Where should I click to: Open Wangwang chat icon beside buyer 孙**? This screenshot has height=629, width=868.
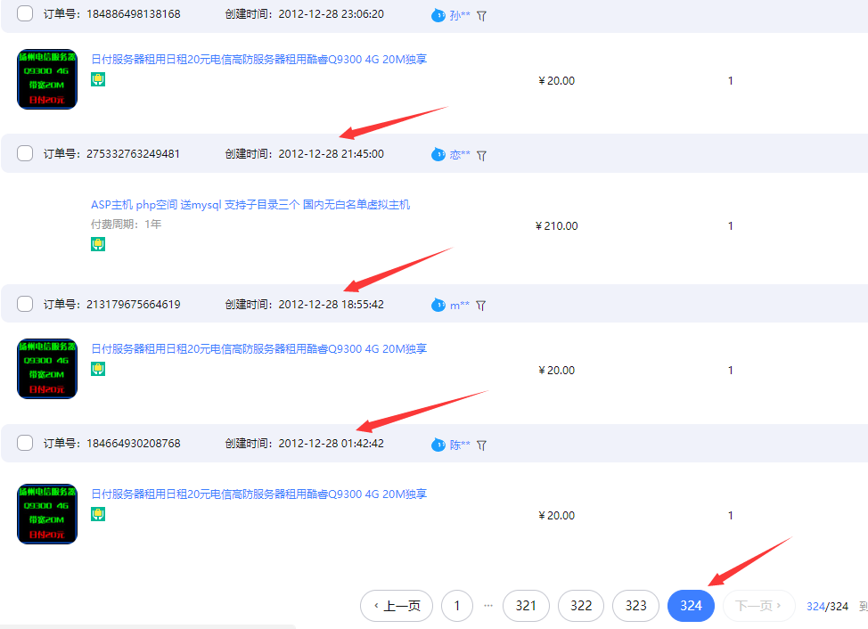click(438, 15)
